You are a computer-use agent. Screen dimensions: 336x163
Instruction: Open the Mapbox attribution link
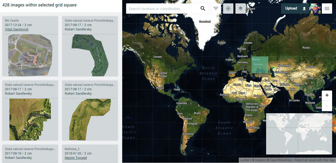click(x=259, y=160)
